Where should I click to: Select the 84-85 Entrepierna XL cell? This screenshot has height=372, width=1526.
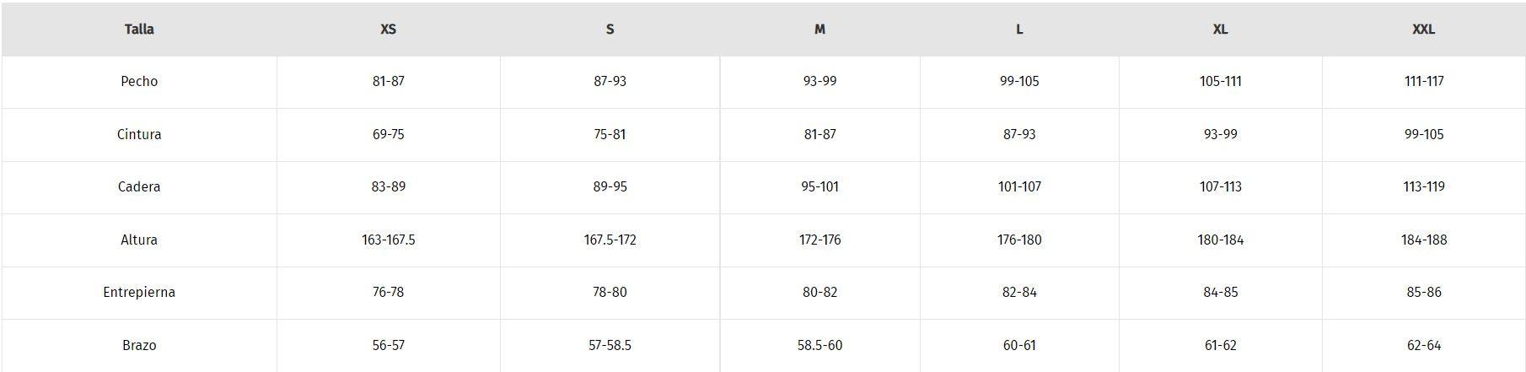[x=1220, y=293]
